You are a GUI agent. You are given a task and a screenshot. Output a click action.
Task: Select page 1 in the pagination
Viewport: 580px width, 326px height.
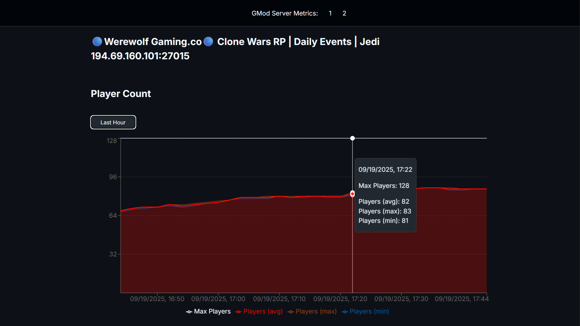tap(330, 13)
